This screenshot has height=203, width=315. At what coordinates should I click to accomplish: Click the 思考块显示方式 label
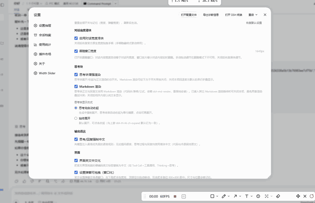83,102
